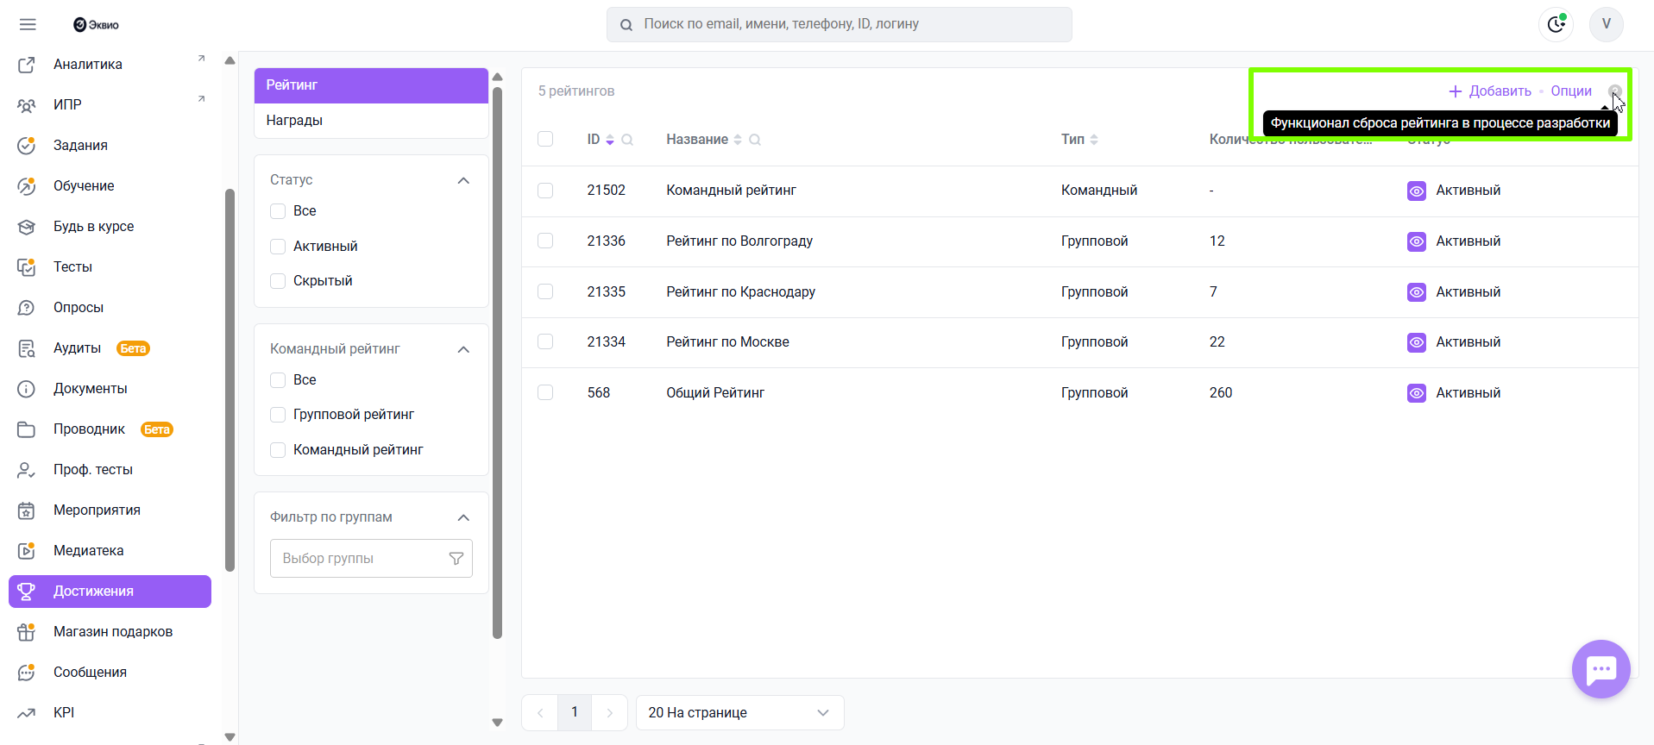
Task: Click the top search input field
Action: coord(839,24)
